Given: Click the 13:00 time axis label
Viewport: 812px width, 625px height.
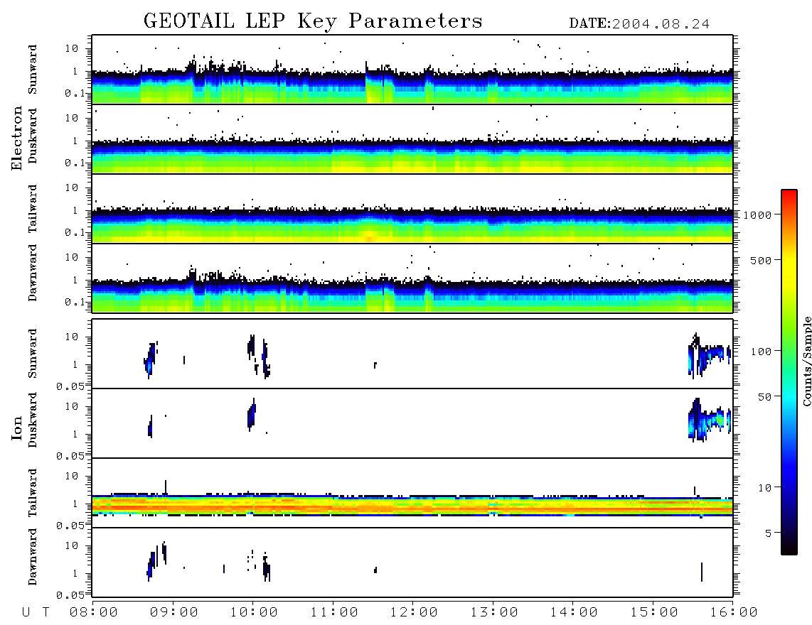Looking at the screenshot, I should click(494, 612).
